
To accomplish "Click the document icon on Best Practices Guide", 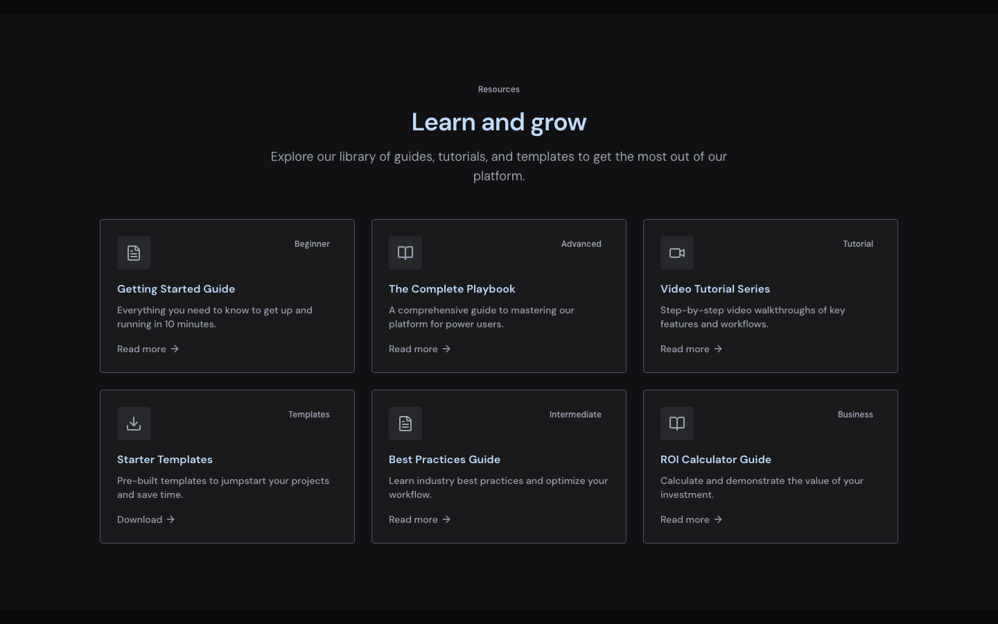I will (x=405, y=424).
